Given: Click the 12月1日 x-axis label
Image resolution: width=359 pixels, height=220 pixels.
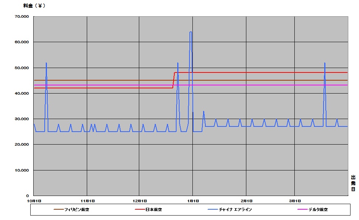Looking at the screenshot, I should pyautogui.click(x=139, y=201).
